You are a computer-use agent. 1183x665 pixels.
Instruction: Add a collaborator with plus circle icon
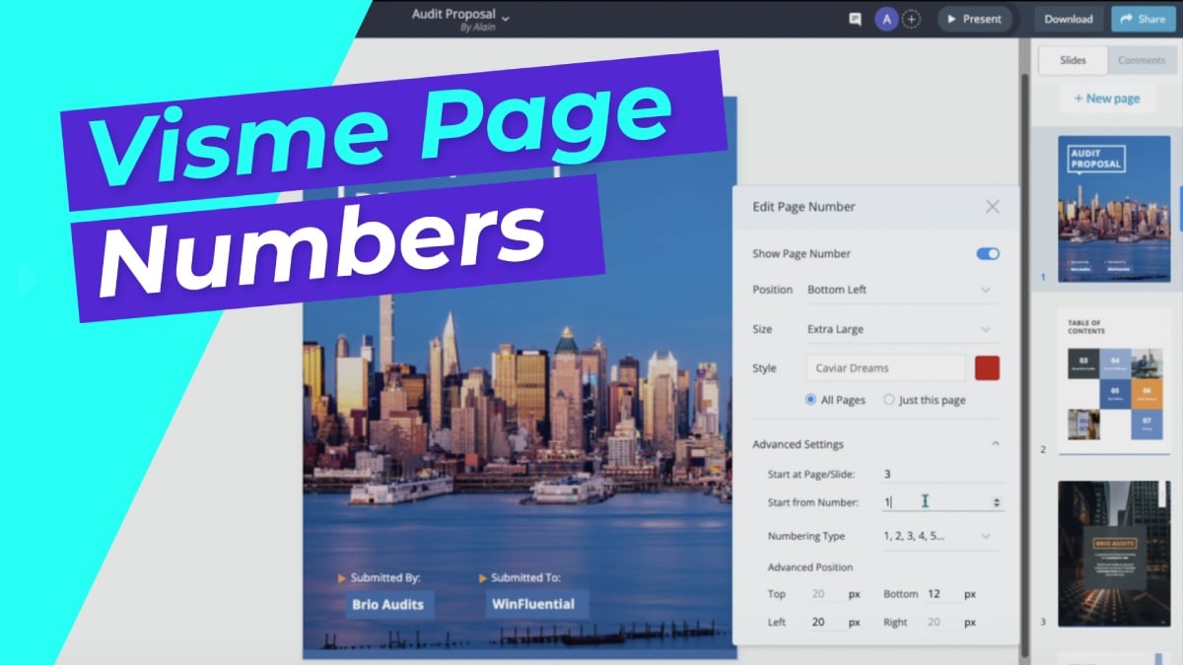pos(911,19)
